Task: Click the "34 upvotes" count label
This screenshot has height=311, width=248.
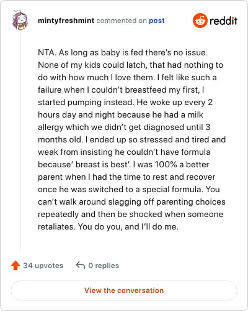Action: click(x=43, y=266)
